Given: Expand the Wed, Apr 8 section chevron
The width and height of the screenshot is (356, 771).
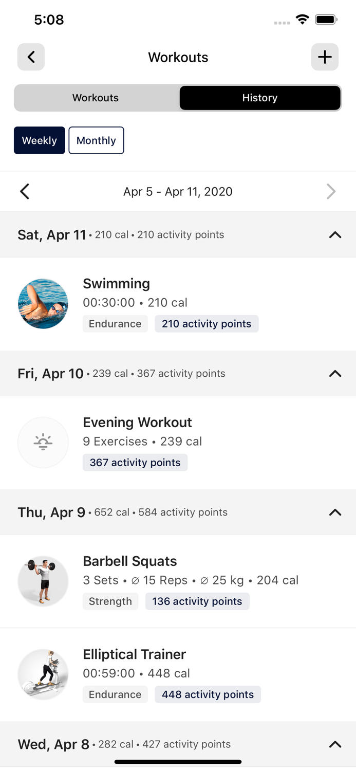Looking at the screenshot, I should (x=335, y=744).
